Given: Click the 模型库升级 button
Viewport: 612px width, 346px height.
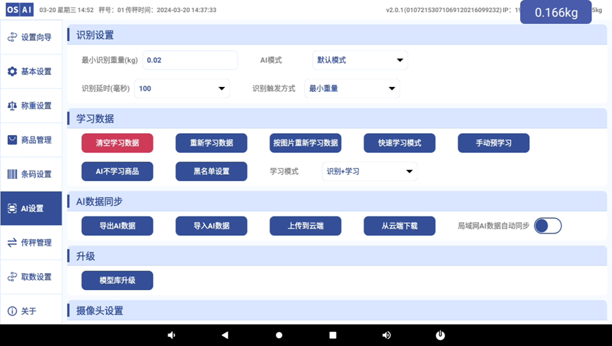Looking at the screenshot, I should click(x=117, y=280).
